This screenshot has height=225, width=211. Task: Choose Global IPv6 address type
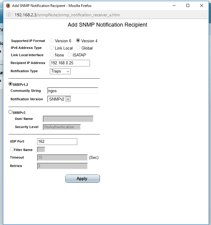(x=78, y=48)
